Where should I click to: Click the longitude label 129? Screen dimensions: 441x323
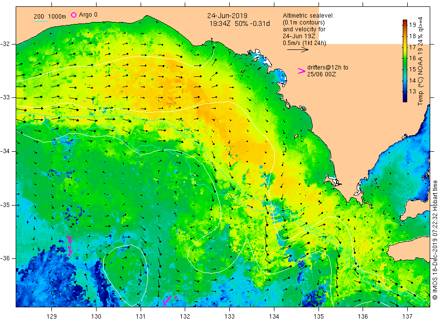tap(52, 317)
